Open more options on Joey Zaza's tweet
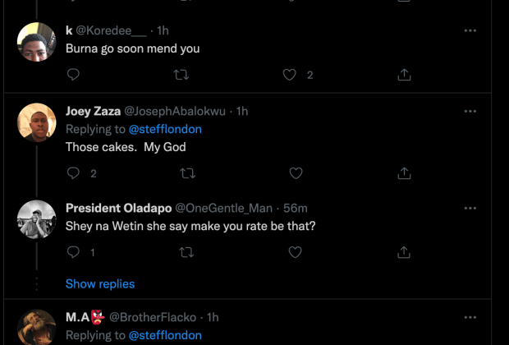509x345 pixels. tap(470, 111)
